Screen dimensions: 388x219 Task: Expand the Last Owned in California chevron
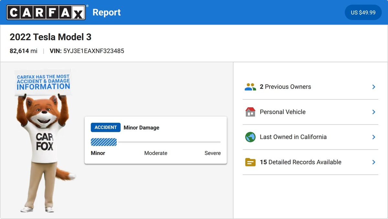[x=373, y=137]
